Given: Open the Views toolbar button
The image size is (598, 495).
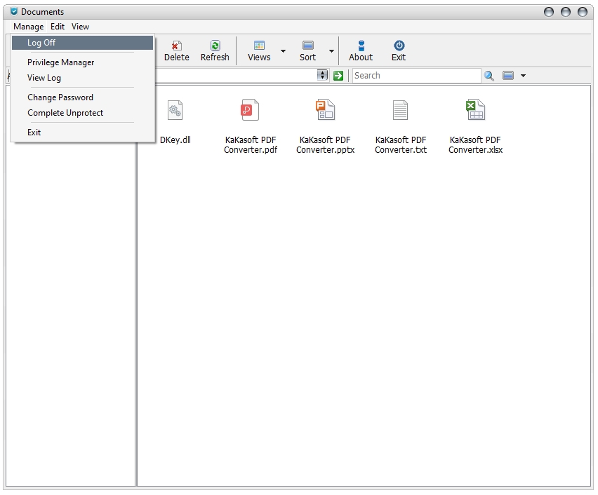Looking at the screenshot, I should (259, 51).
